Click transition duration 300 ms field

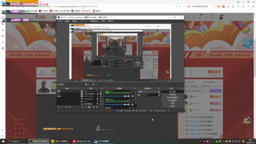[150, 95]
